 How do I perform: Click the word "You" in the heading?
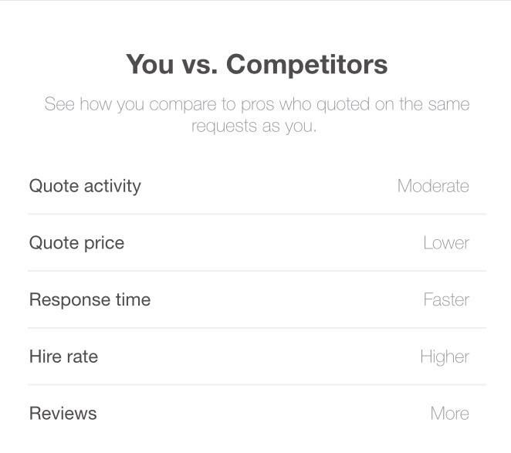(x=150, y=64)
